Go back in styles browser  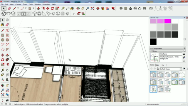click(x=152, y=69)
